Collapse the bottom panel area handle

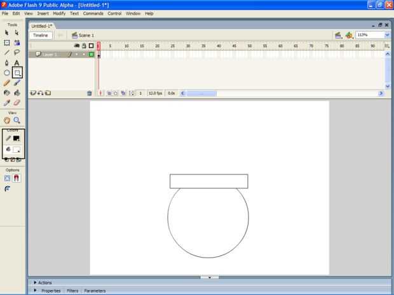(210, 277)
